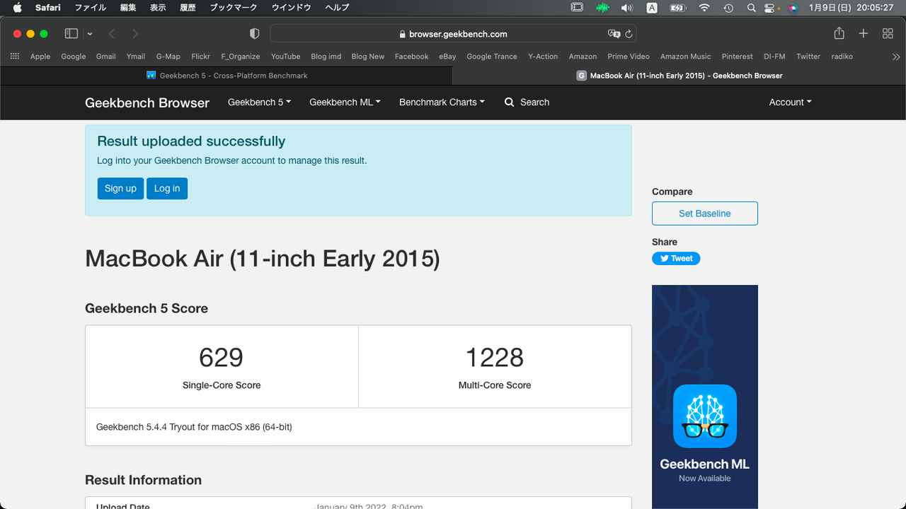Image resolution: width=906 pixels, height=509 pixels.
Task: Open the 履歴 menu
Action: (x=188, y=8)
